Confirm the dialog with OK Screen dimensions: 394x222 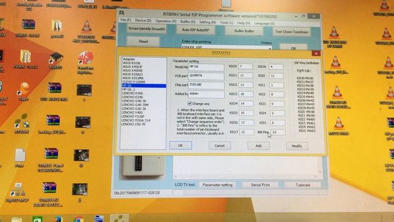pos(180,146)
